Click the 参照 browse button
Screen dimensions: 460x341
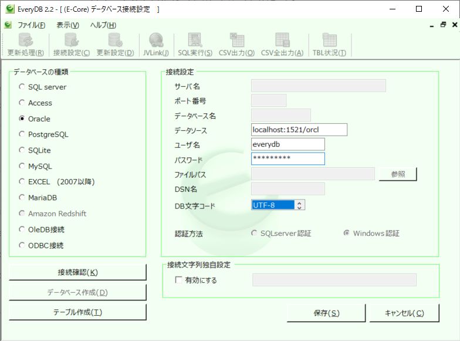pyautogui.click(x=398, y=174)
